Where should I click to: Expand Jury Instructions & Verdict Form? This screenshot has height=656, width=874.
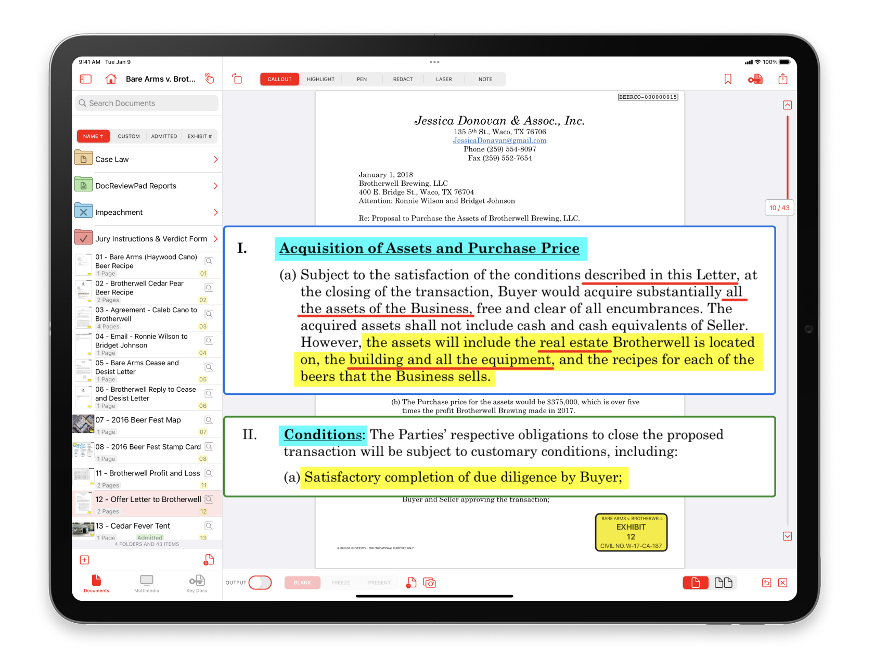215,238
